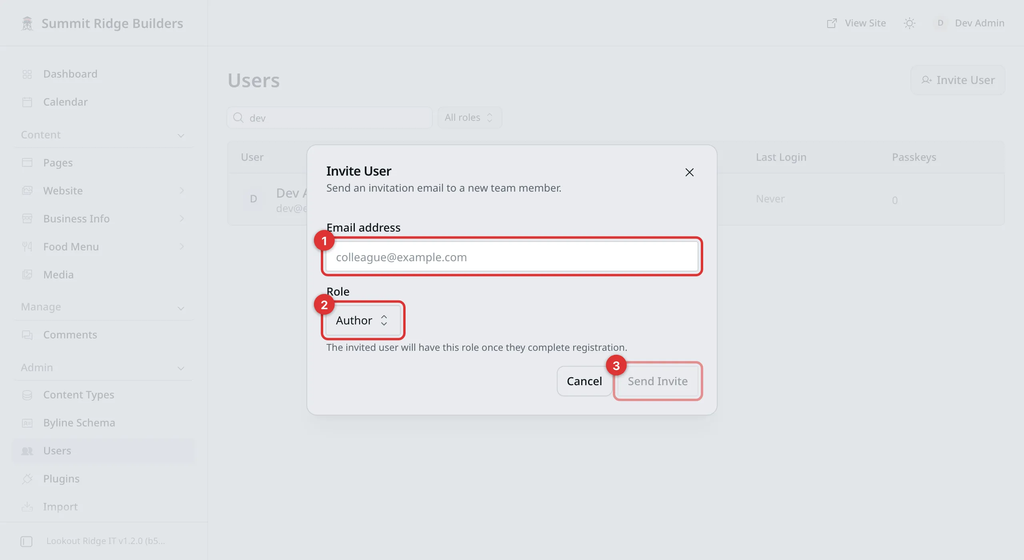Viewport: 1024px width, 560px height.
Task: Click the user search field containing dev
Action: coord(330,118)
